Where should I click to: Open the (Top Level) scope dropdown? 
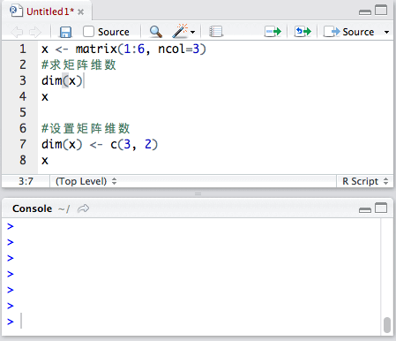click(x=86, y=181)
